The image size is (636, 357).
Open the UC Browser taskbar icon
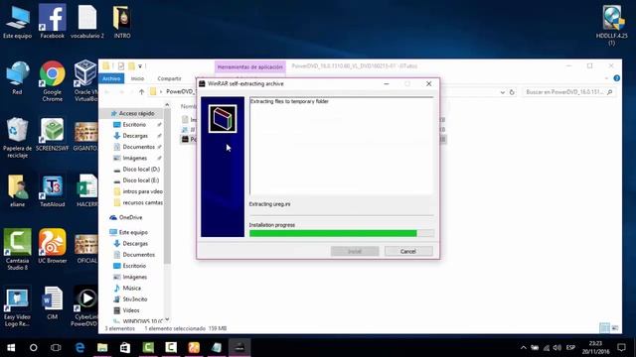click(194, 348)
